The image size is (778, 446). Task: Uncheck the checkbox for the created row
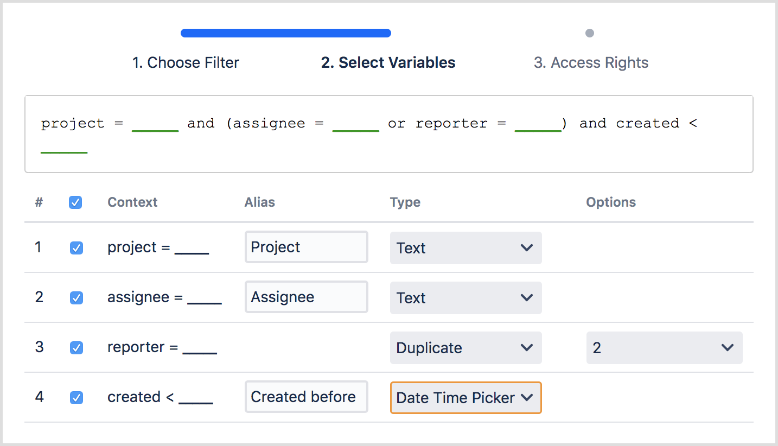tap(75, 397)
